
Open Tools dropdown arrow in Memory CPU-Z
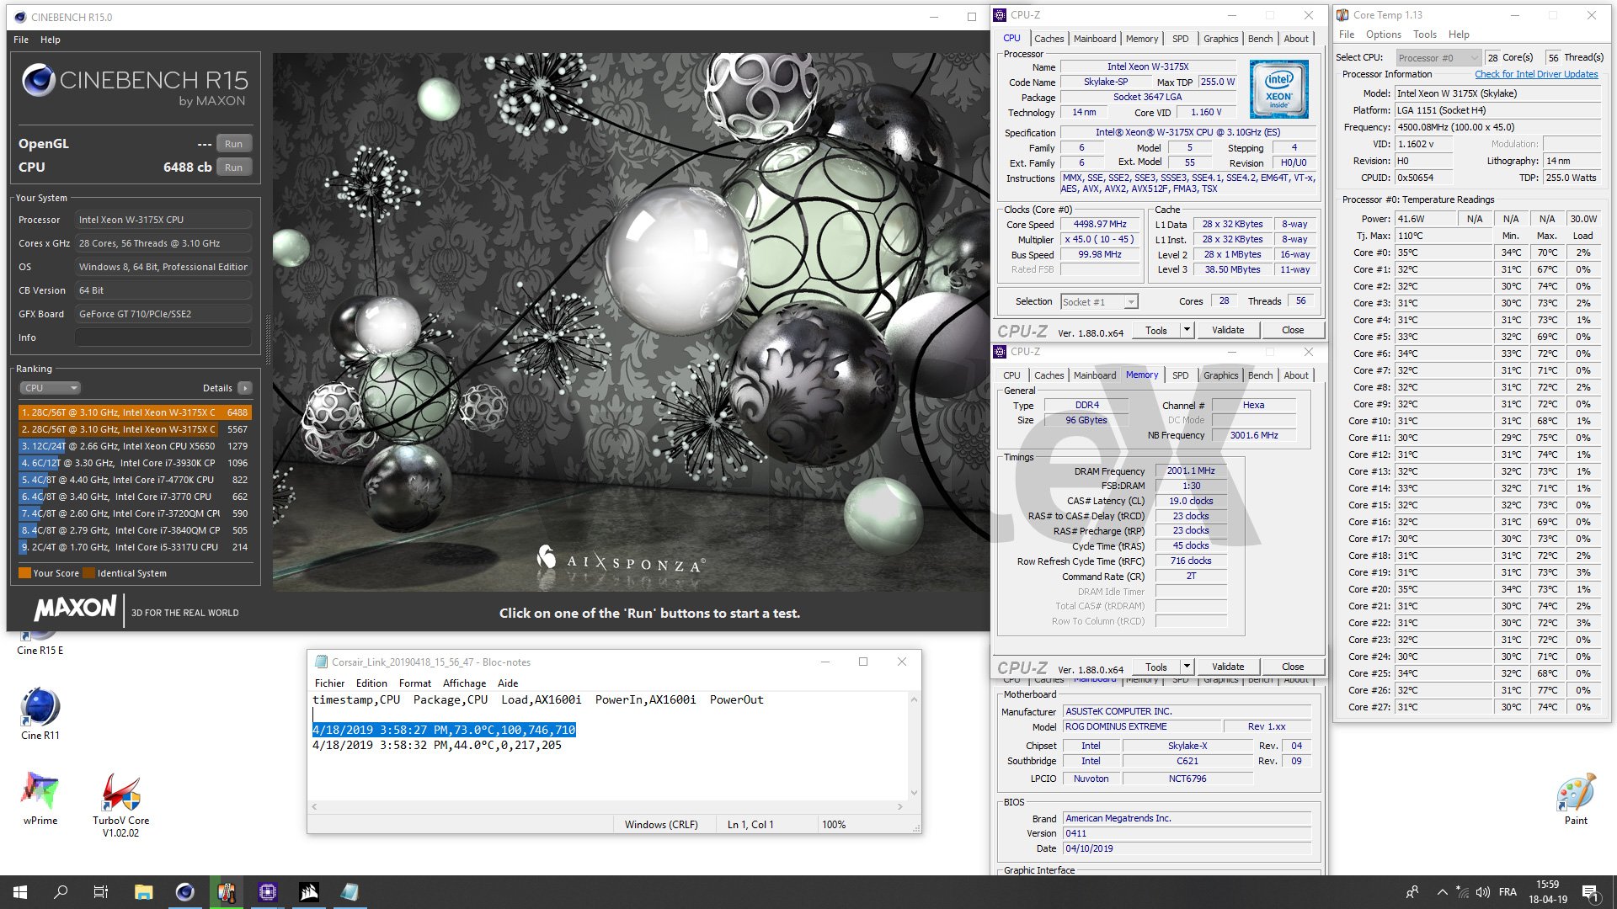pyautogui.click(x=1187, y=667)
